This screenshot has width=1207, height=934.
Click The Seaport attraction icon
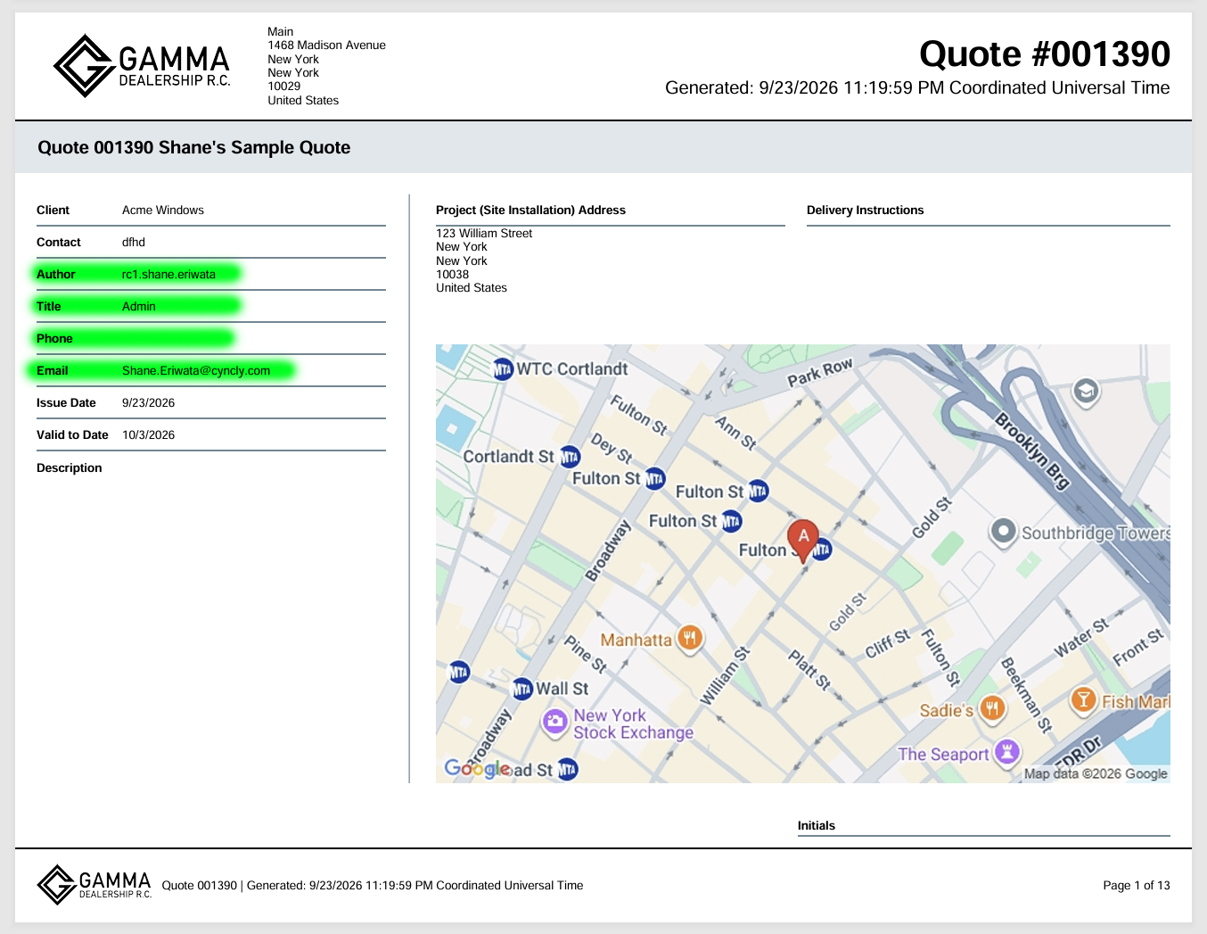coord(1007,751)
